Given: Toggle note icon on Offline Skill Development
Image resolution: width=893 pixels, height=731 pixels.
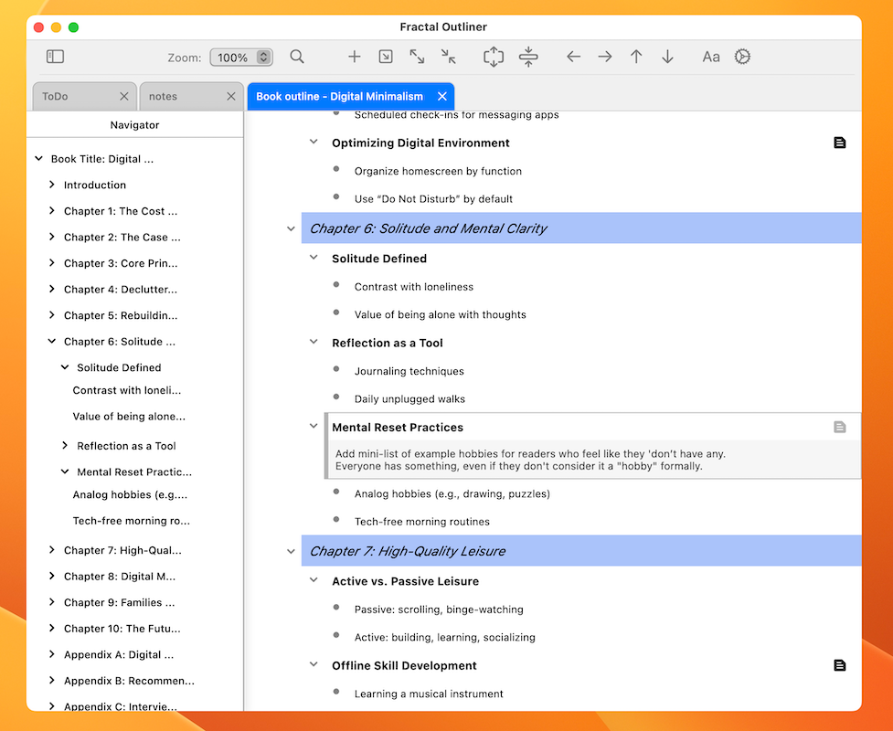Looking at the screenshot, I should (840, 665).
